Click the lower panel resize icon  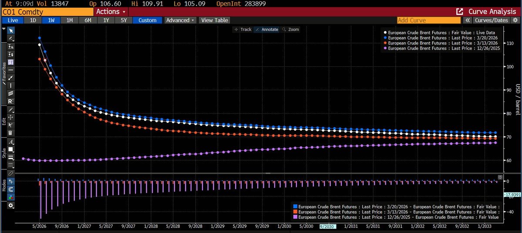(x=500, y=177)
